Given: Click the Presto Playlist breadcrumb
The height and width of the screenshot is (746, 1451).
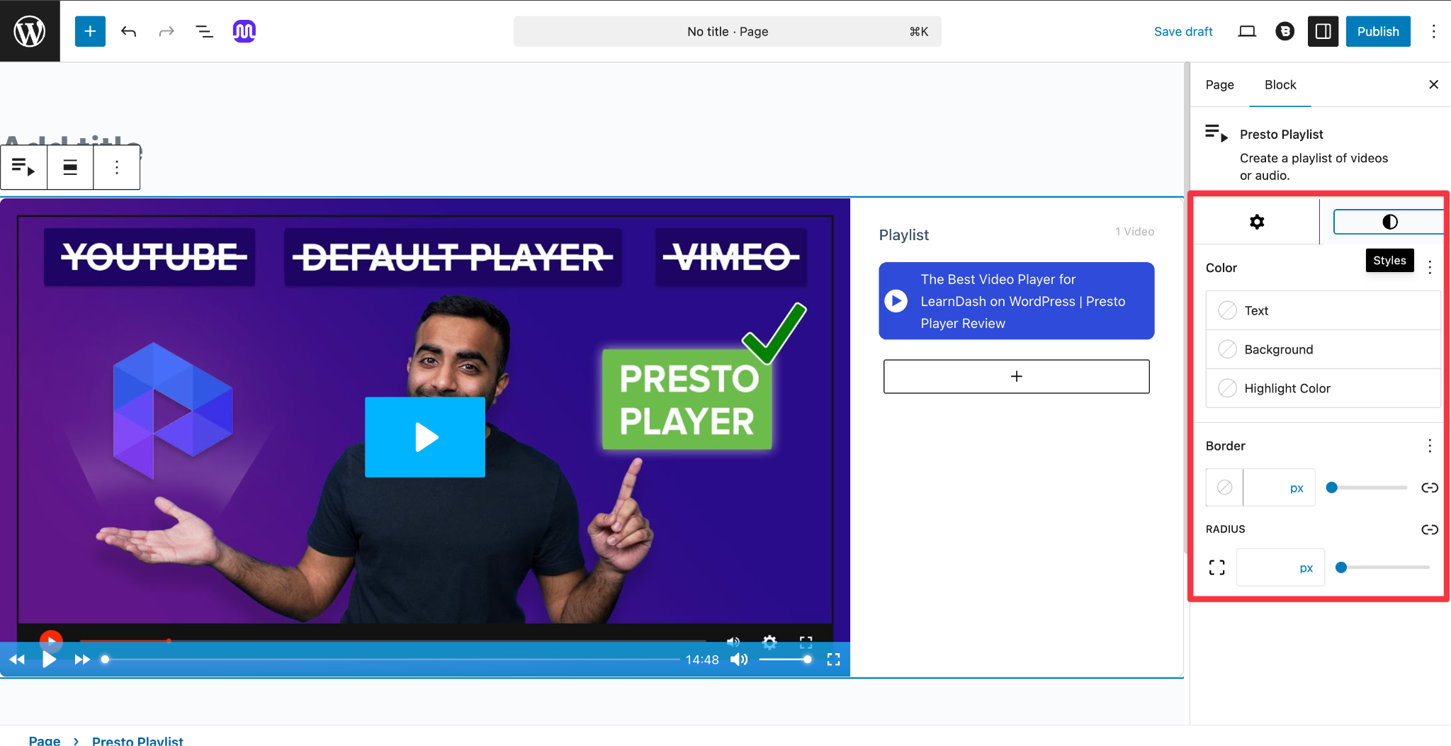Looking at the screenshot, I should point(137,740).
